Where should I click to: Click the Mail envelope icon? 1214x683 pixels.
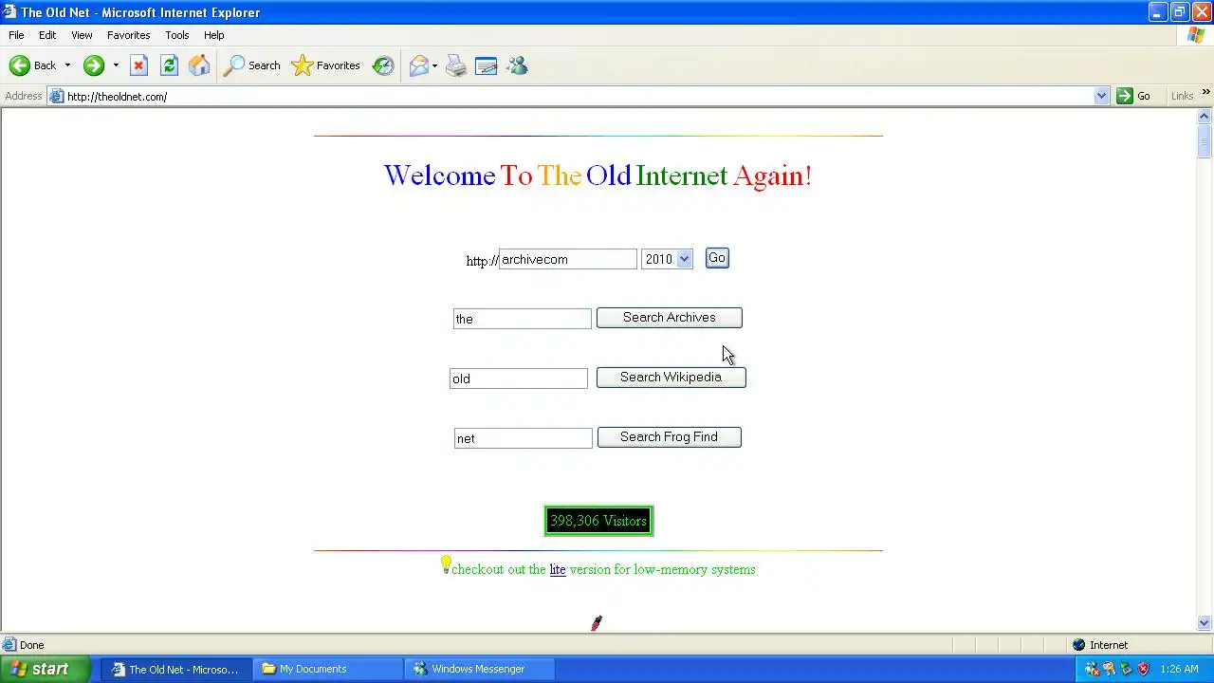coord(418,65)
